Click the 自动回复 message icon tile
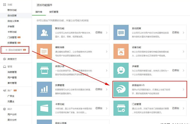The height and width of the screenshot is (124, 190). [x=121, y=32]
